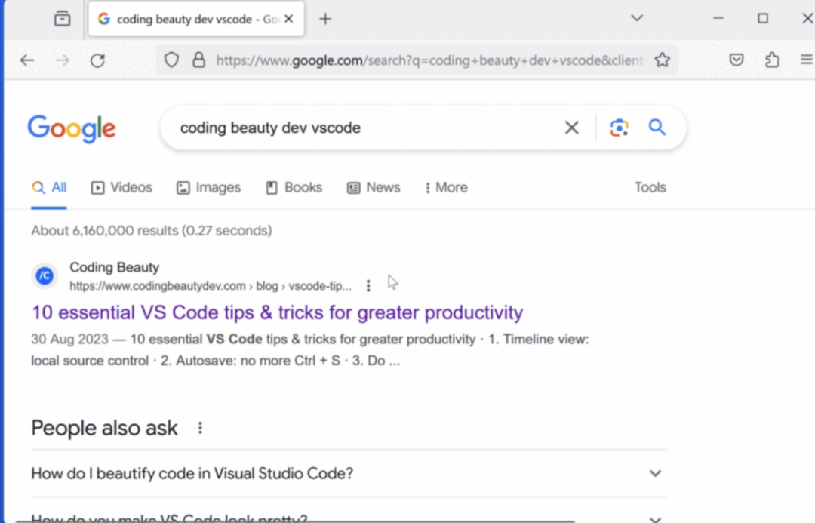Switch to the Videos tab
The height and width of the screenshot is (523, 815).
click(121, 188)
